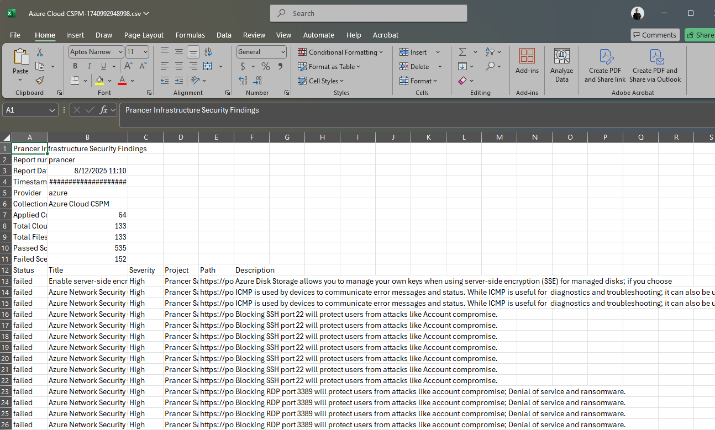The height and width of the screenshot is (430, 715).
Task: Click the Sort & Filter icon
Action: point(490,52)
